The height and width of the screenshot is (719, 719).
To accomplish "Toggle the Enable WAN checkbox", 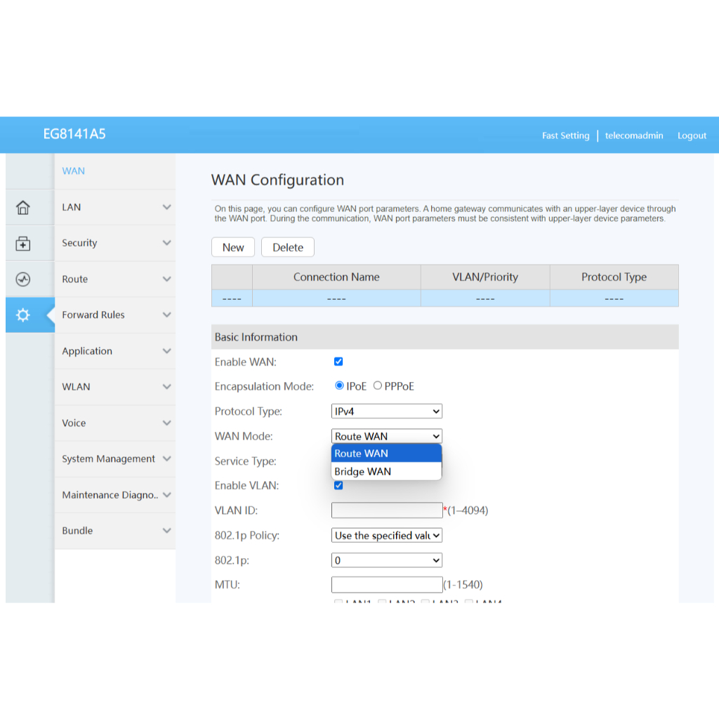I will [338, 362].
